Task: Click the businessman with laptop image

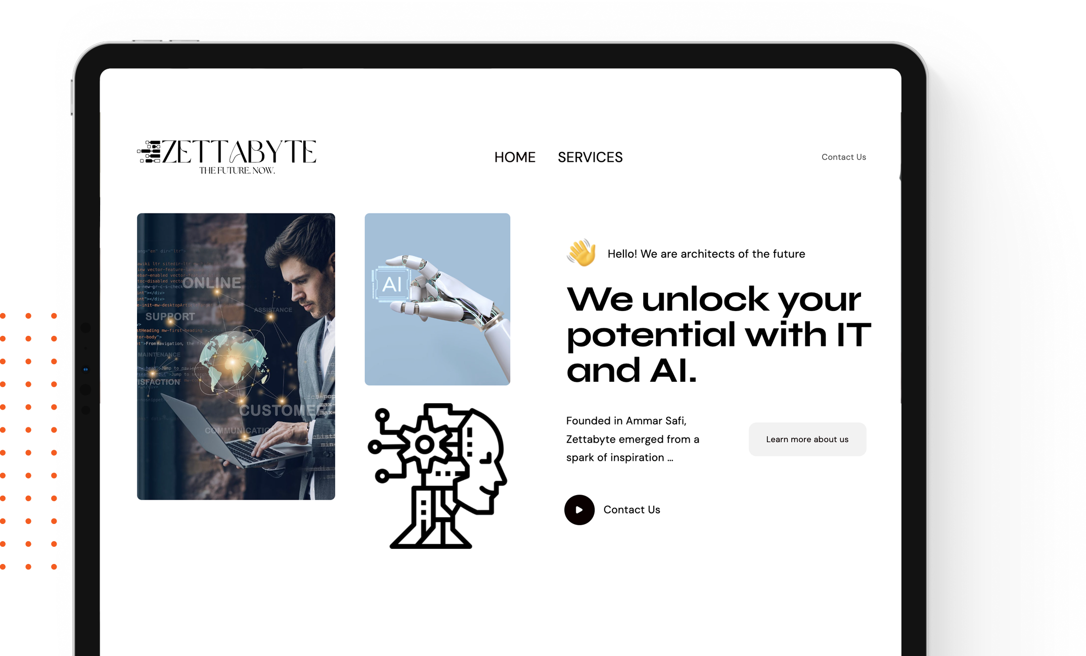Action: (x=236, y=356)
